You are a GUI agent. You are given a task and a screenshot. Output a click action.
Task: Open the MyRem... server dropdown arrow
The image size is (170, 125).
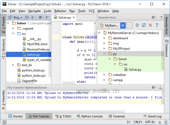[123, 26]
